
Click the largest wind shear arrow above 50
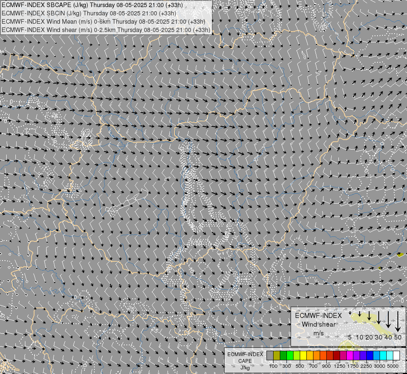[398, 322]
